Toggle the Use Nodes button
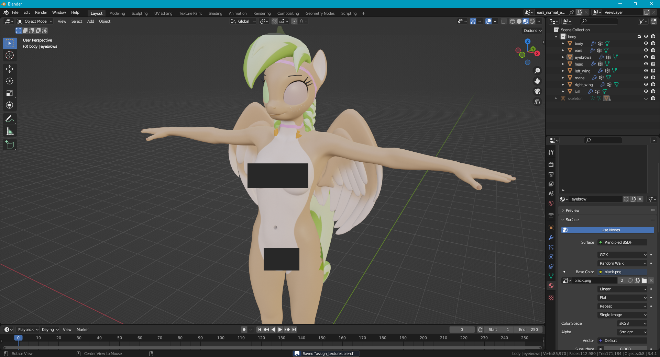Viewport: 660px width, 357px height. pyautogui.click(x=607, y=230)
